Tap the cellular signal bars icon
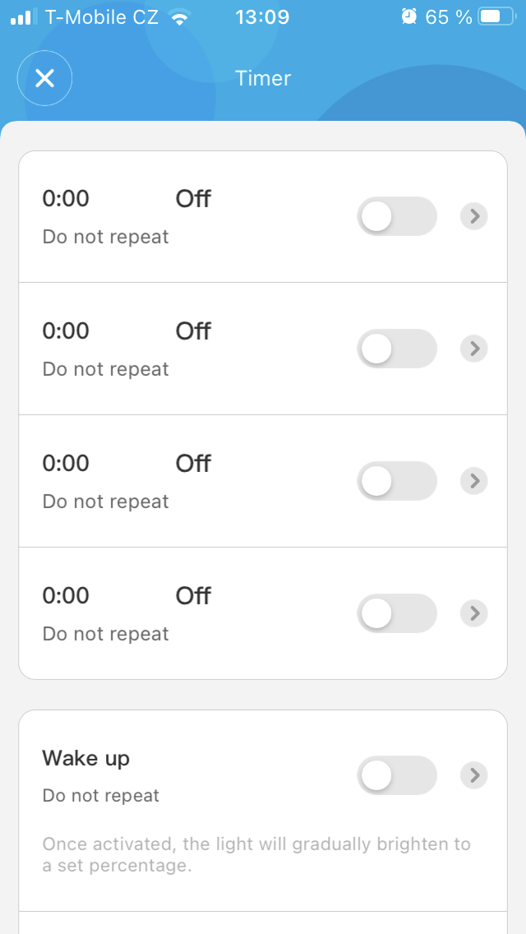The height and width of the screenshot is (934, 526). 25,16
